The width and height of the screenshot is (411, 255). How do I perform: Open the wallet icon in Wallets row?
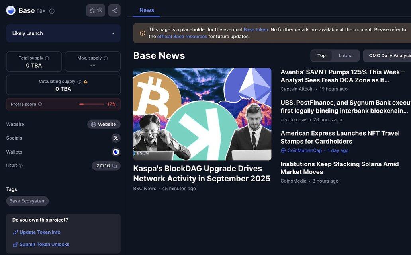coord(116,152)
